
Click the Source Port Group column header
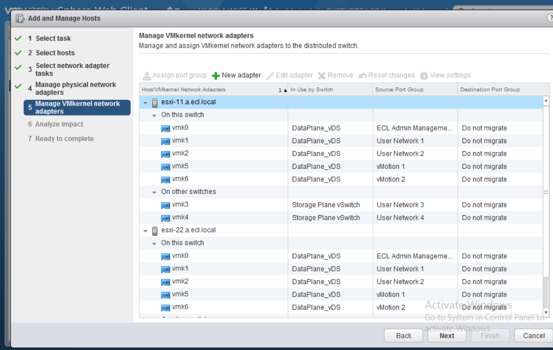pos(416,89)
